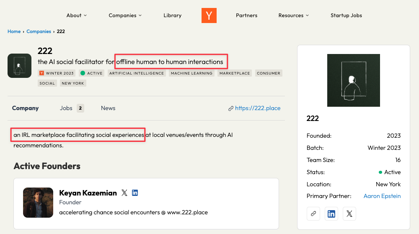
Task: Go to Home breadcrumb link
Action: point(14,31)
